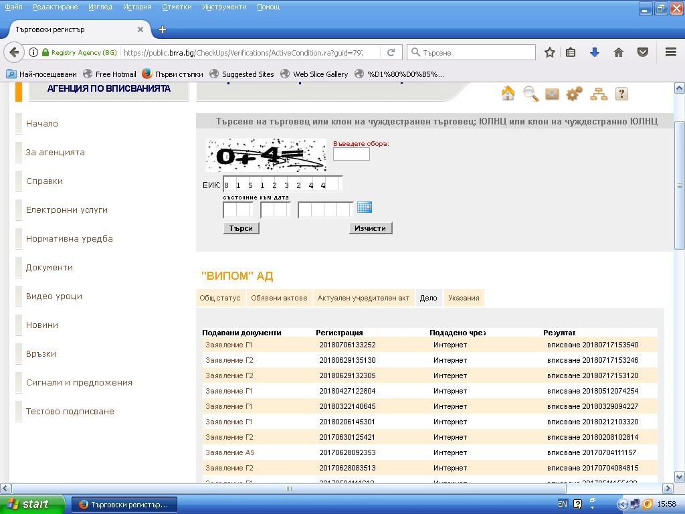Open the История menu
Image resolution: width=685 pixels, height=514 pixels.
click(x=137, y=7)
